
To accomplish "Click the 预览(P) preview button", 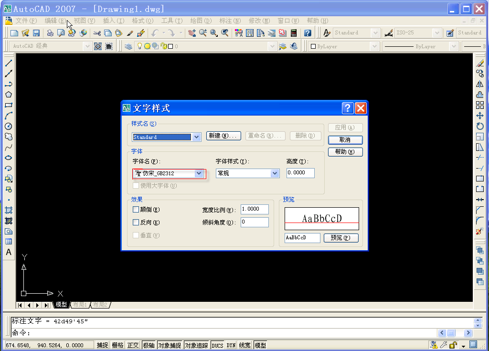I will 341,238.
